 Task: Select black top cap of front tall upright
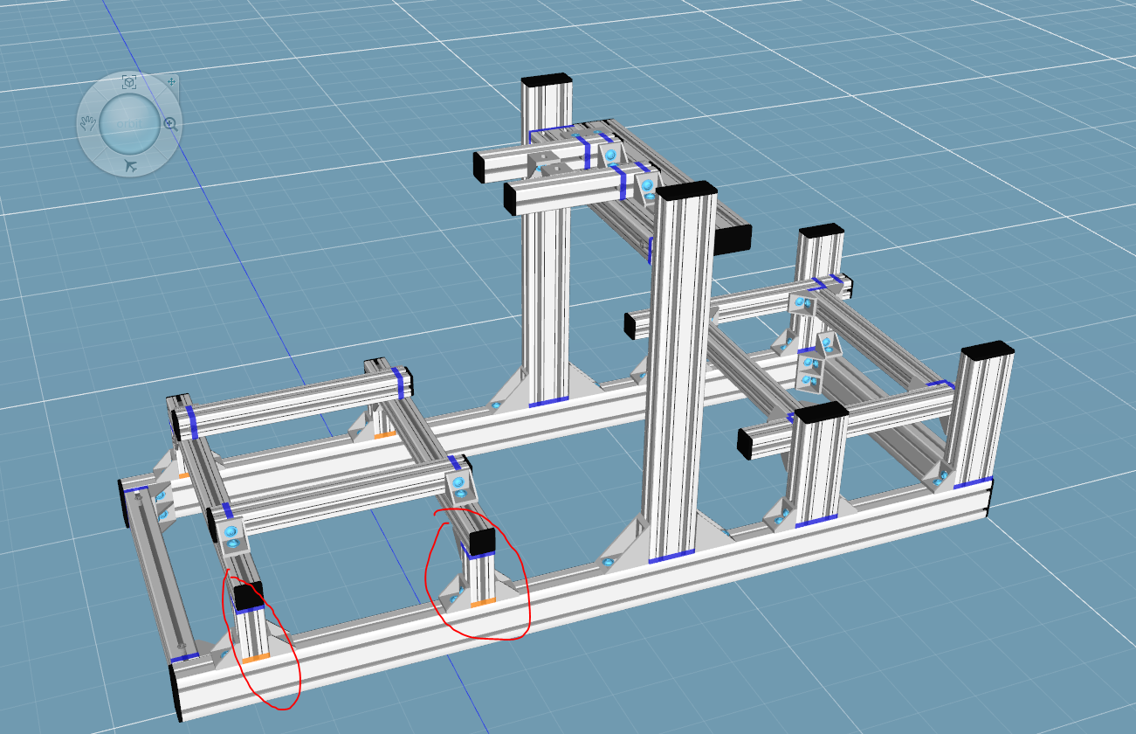tap(686, 190)
